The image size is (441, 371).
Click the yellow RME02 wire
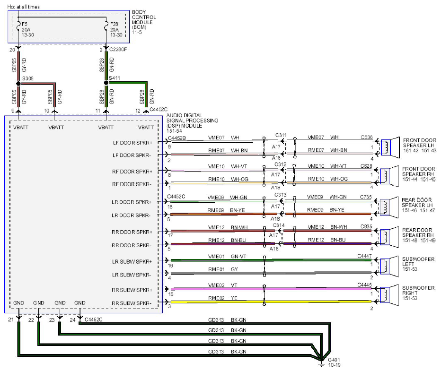pos(271,302)
